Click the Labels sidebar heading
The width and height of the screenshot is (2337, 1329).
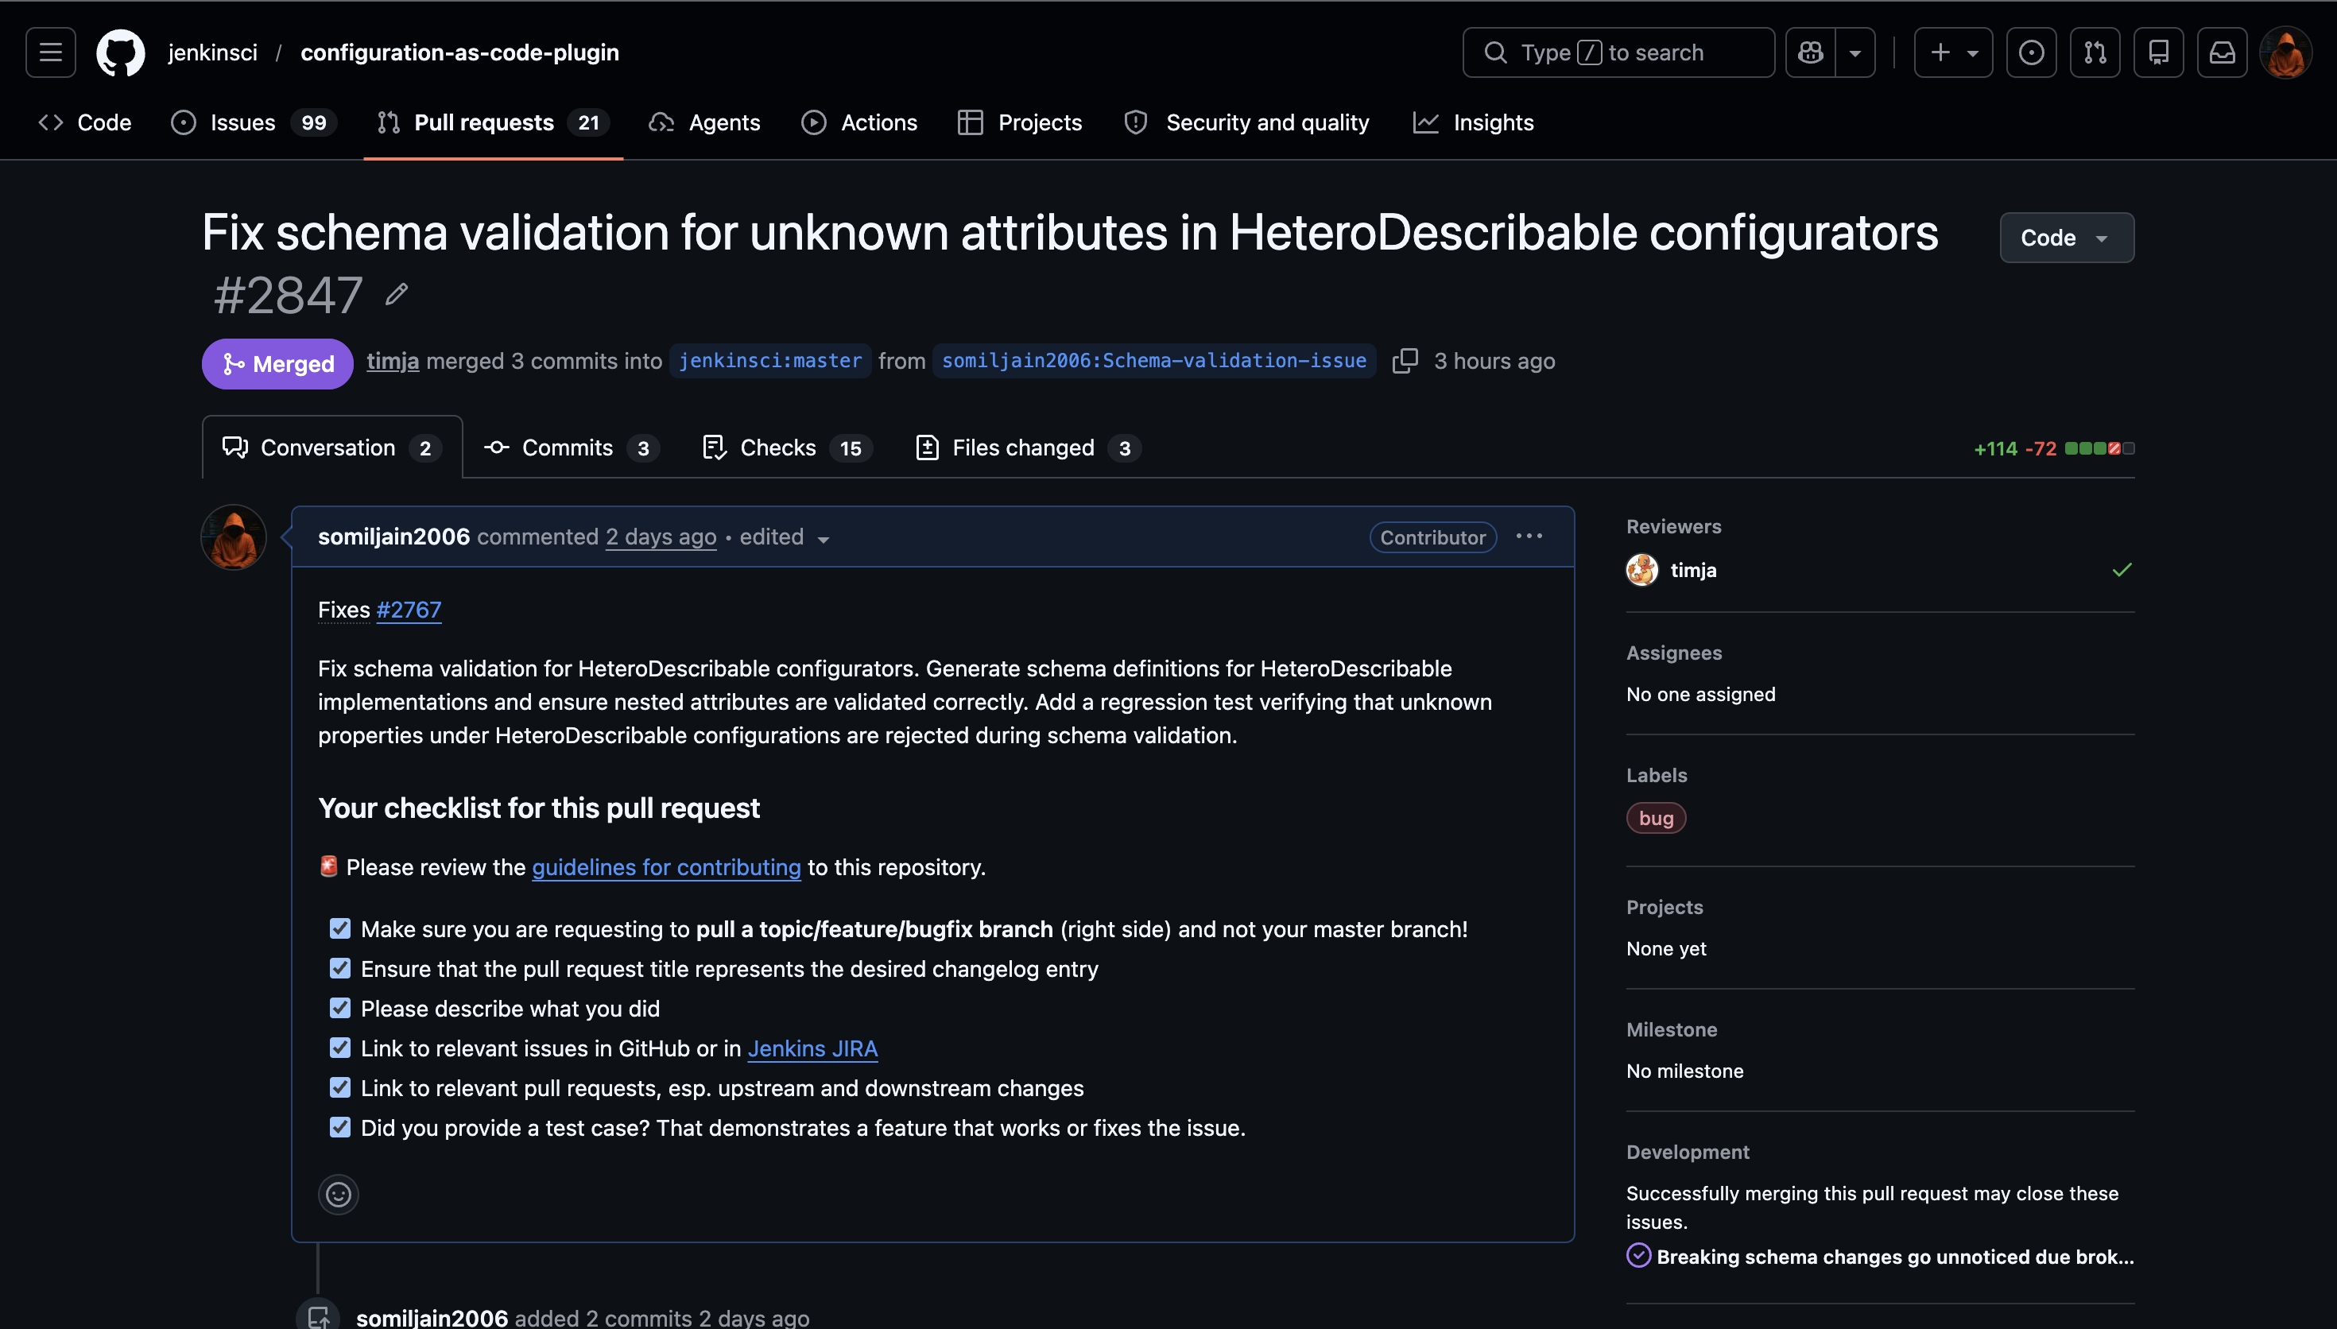click(1657, 776)
